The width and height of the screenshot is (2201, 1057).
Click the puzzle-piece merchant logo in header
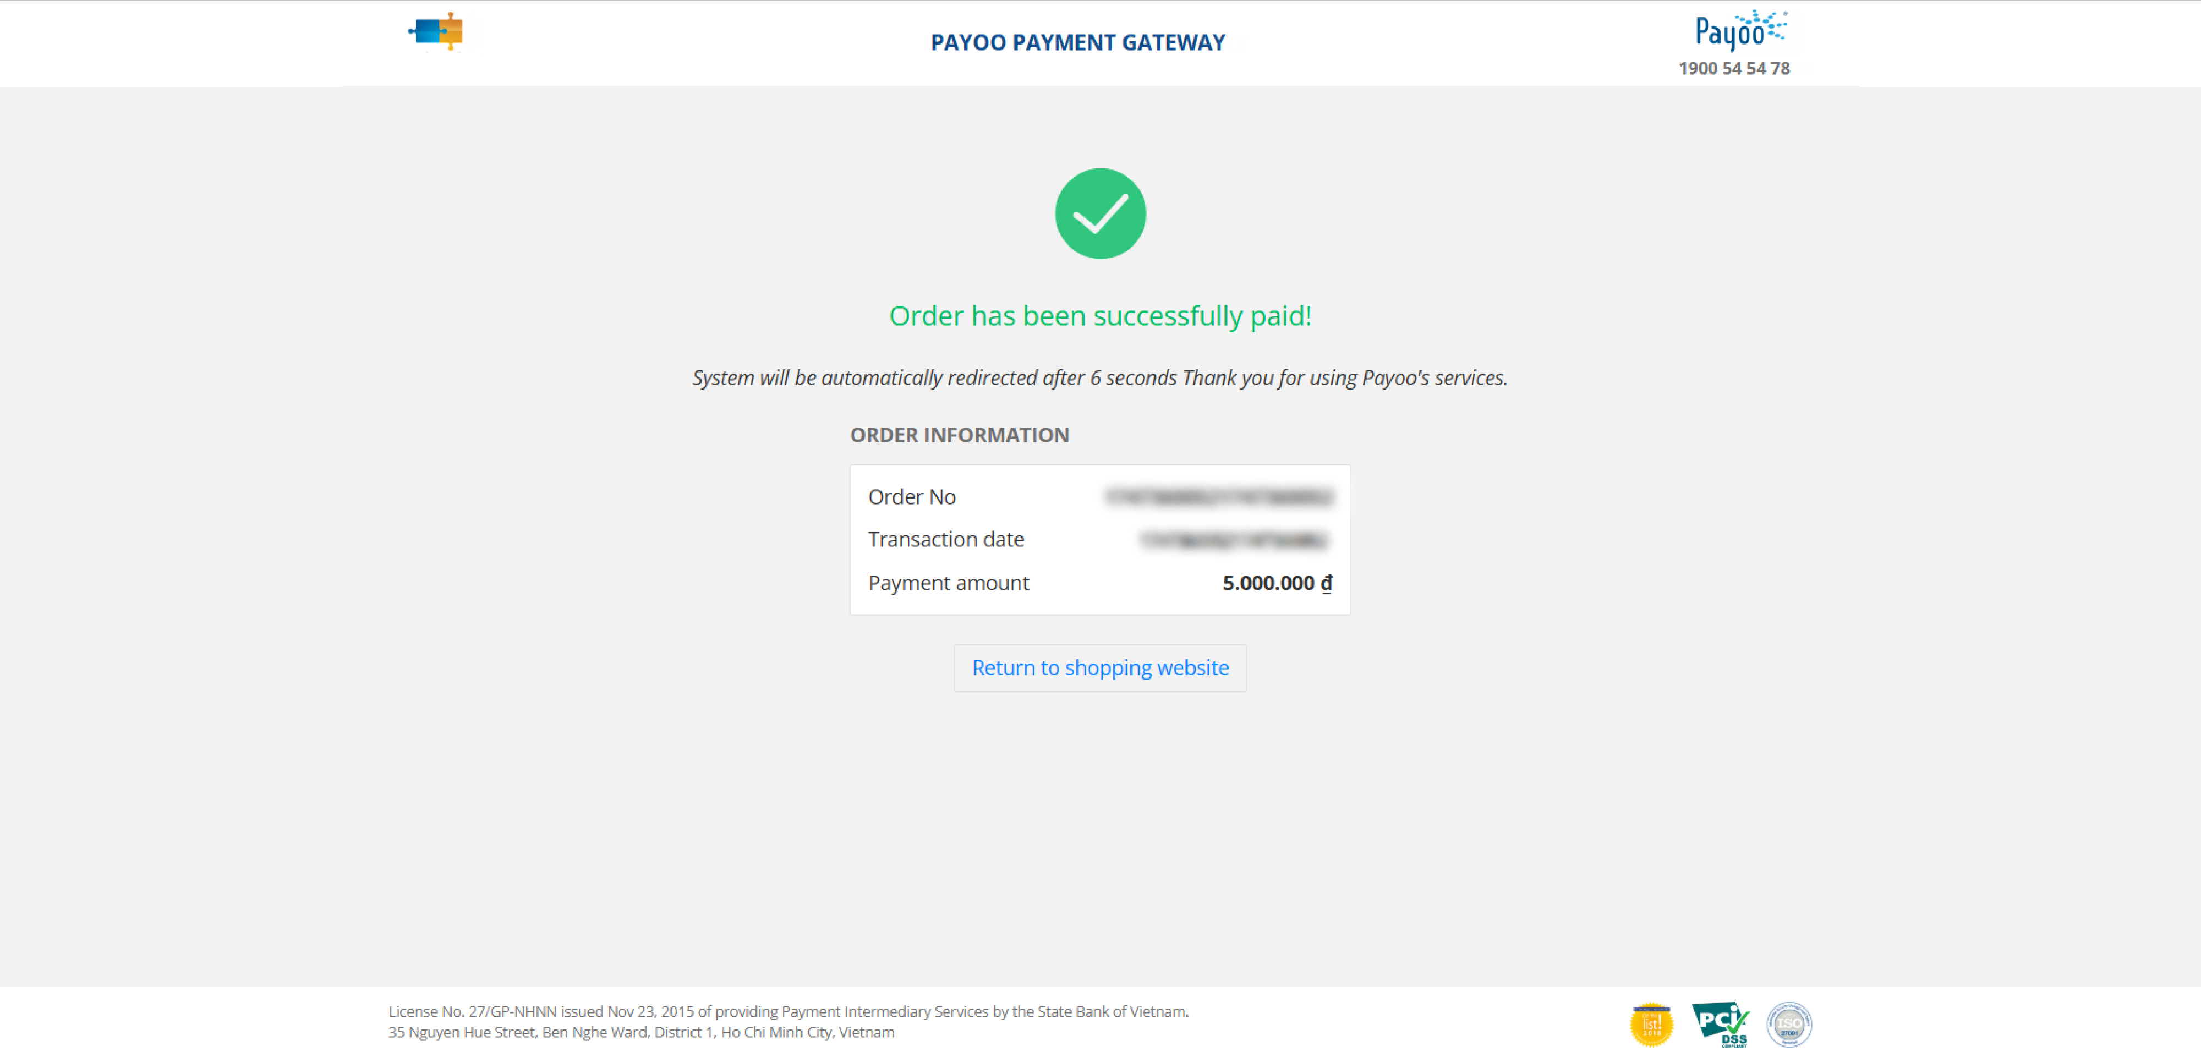pyautogui.click(x=436, y=31)
